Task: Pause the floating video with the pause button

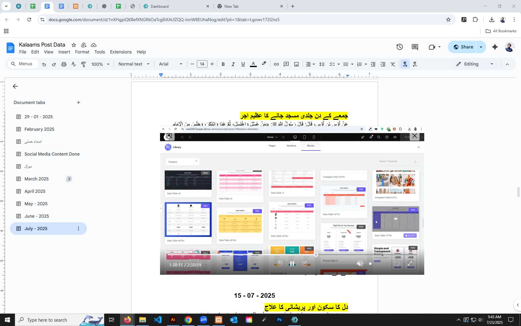Action: tap(292, 264)
